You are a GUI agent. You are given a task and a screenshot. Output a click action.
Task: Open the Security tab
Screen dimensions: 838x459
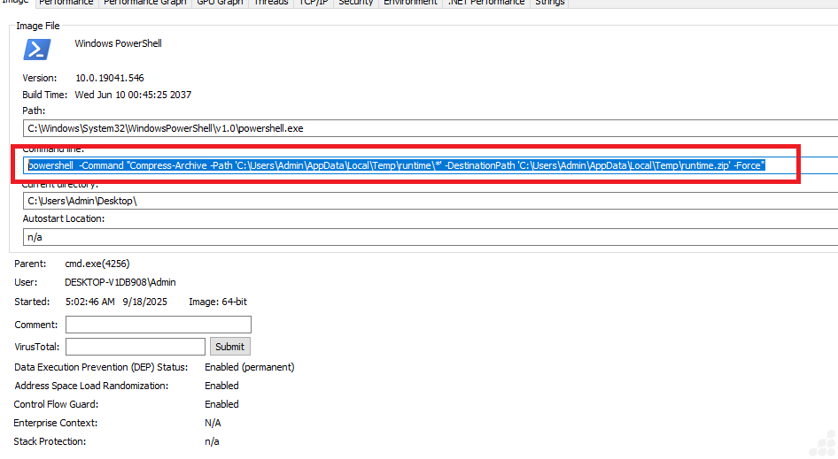coord(356,3)
